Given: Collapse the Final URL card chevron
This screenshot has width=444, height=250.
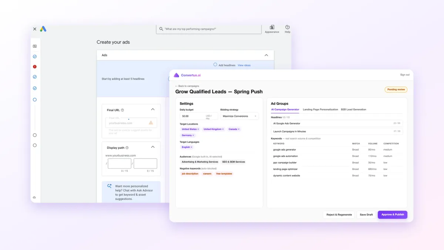Looking at the screenshot, I should pyautogui.click(x=153, y=110).
